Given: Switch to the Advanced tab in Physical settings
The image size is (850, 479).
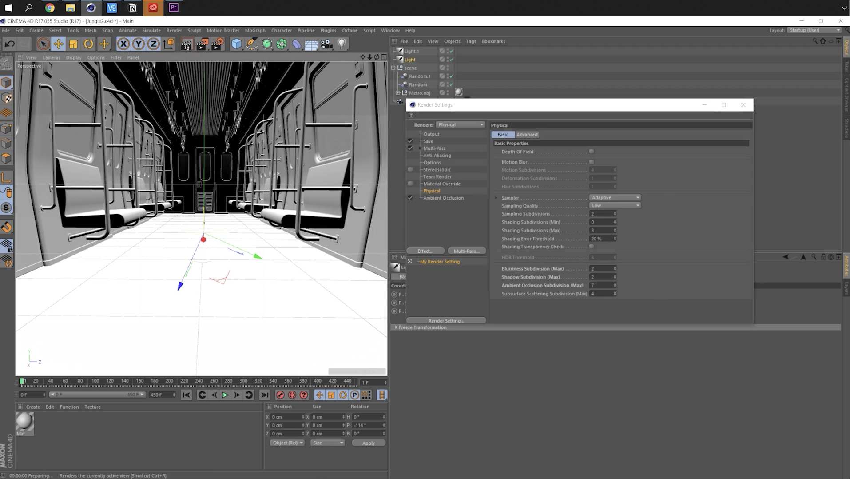Looking at the screenshot, I should pyautogui.click(x=527, y=134).
